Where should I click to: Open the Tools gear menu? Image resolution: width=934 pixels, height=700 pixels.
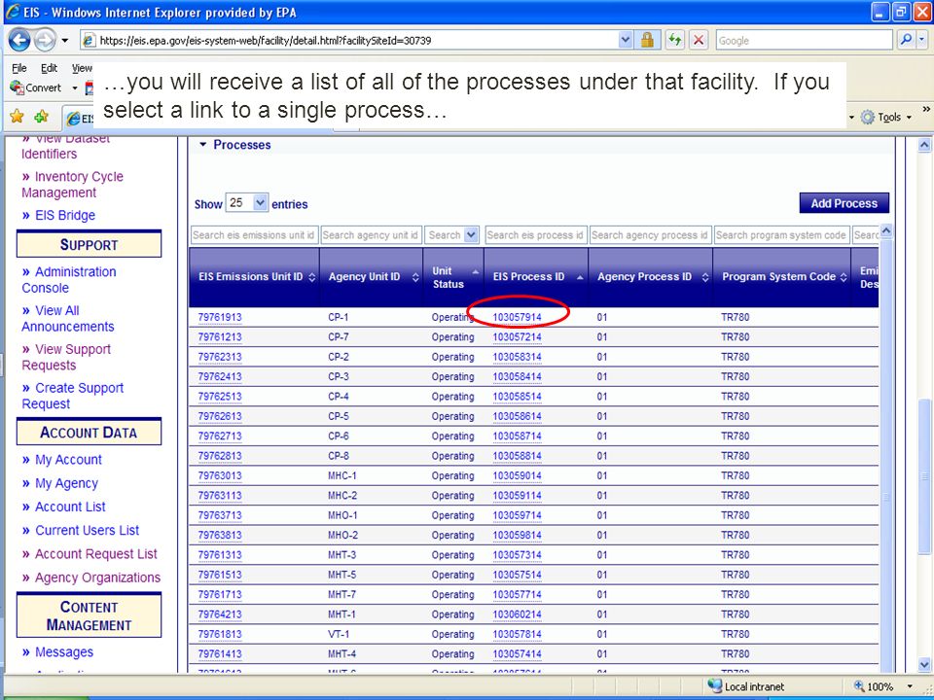(885, 118)
